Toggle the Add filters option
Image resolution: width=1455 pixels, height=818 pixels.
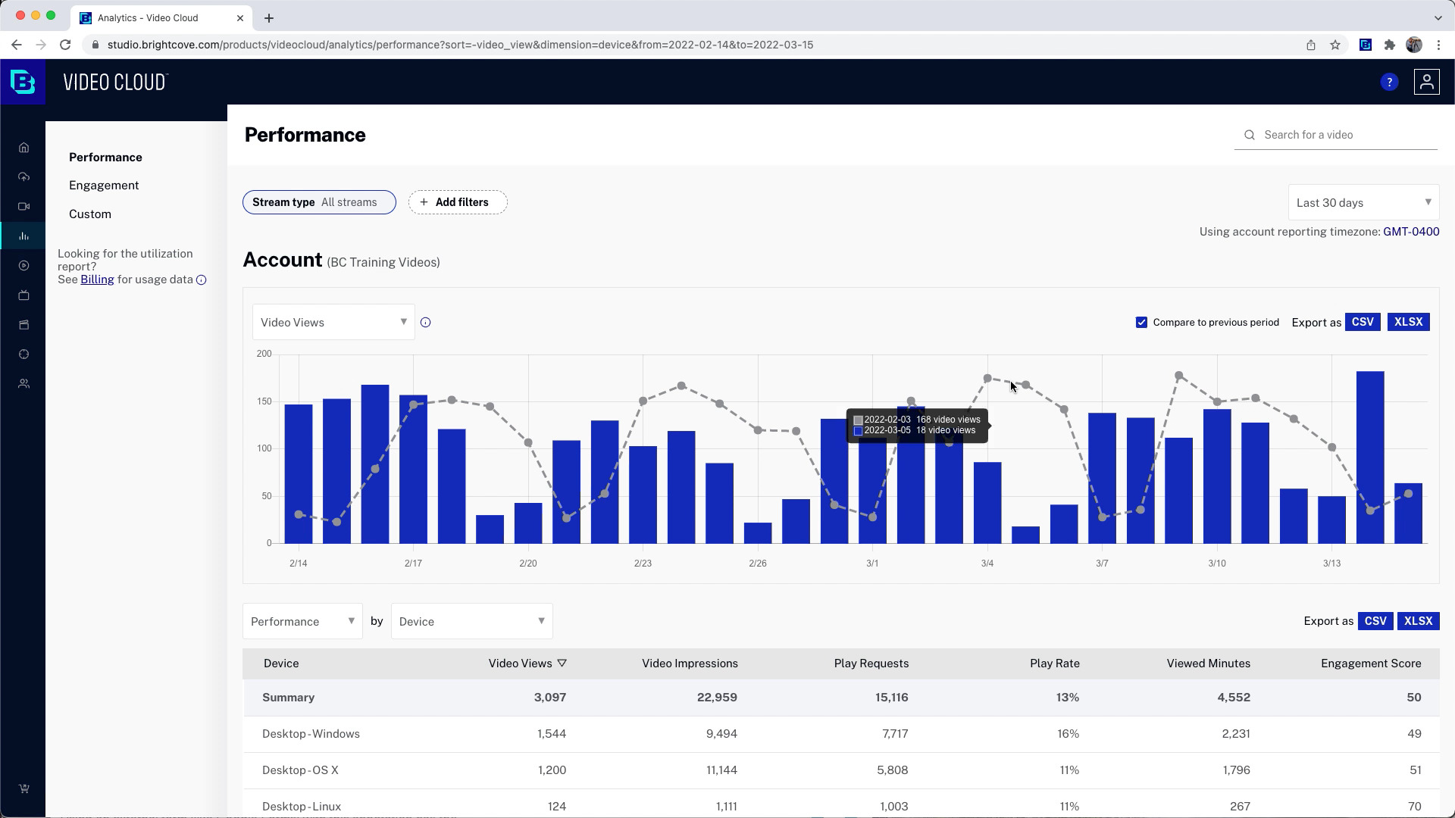tap(454, 201)
